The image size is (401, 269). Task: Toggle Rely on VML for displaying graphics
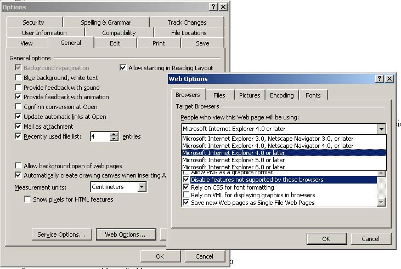click(187, 195)
